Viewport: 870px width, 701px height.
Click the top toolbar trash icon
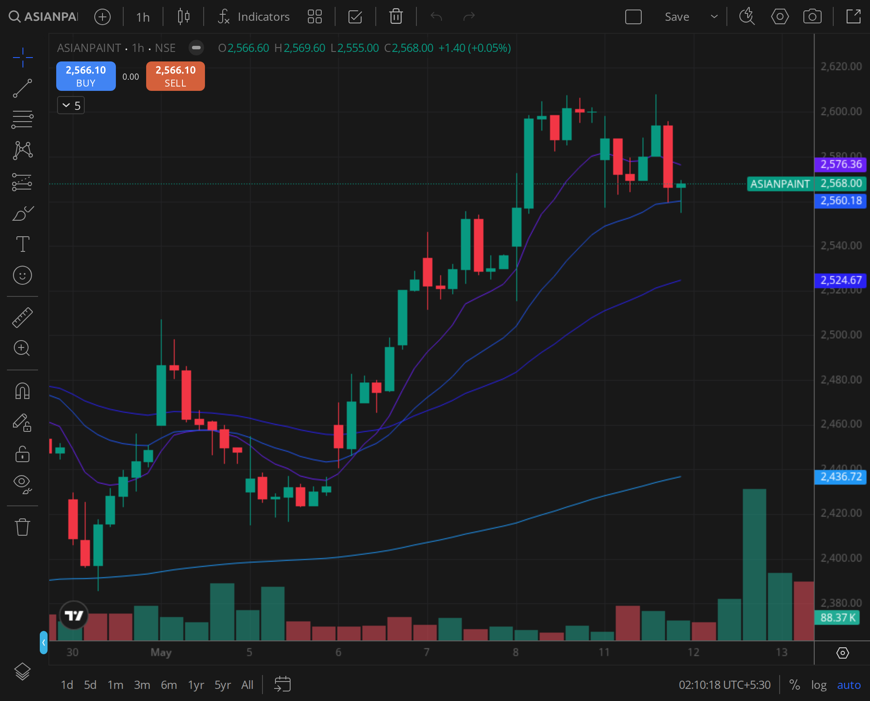coord(396,17)
